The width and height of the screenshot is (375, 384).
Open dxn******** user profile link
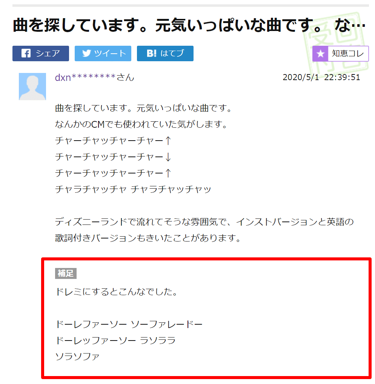(94, 77)
